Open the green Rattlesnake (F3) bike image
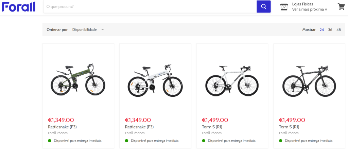348x149 pixels. (x=78, y=79)
